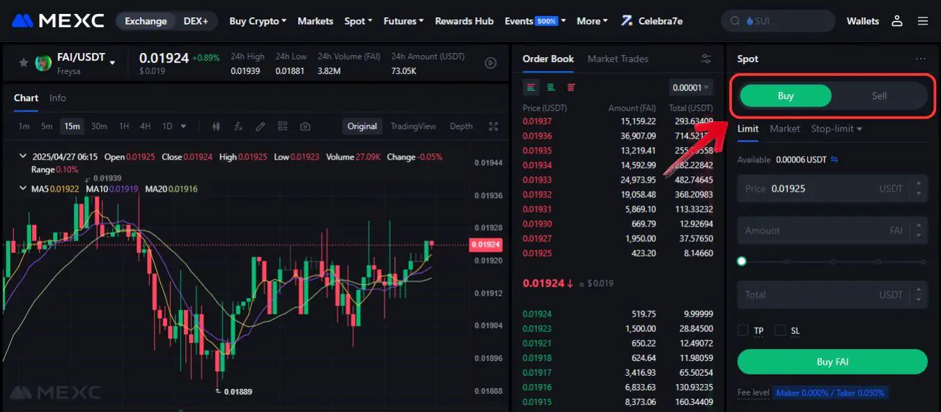The width and height of the screenshot is (941, 412).
Task: Click the Total field stepper arrows
Action: (919, 294)
